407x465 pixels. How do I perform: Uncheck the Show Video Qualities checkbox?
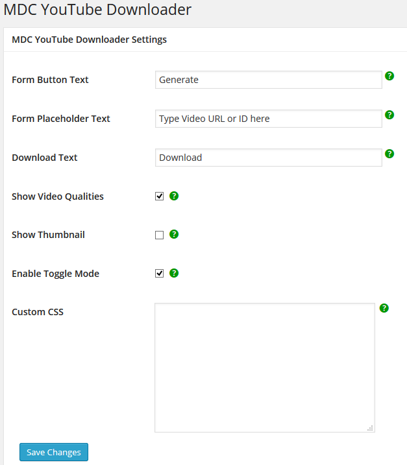160,196
